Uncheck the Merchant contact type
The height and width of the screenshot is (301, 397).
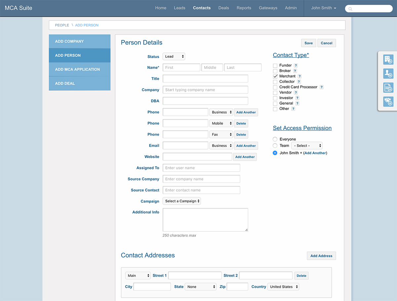tap(275, 76)
